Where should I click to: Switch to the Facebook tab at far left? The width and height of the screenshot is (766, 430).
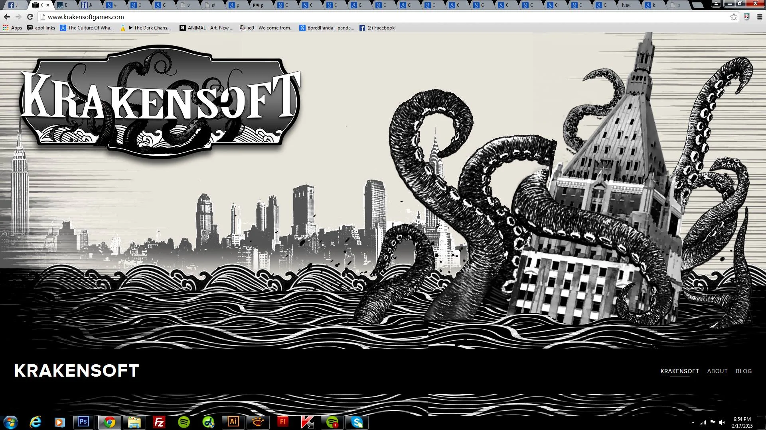(x=14, y=5)
